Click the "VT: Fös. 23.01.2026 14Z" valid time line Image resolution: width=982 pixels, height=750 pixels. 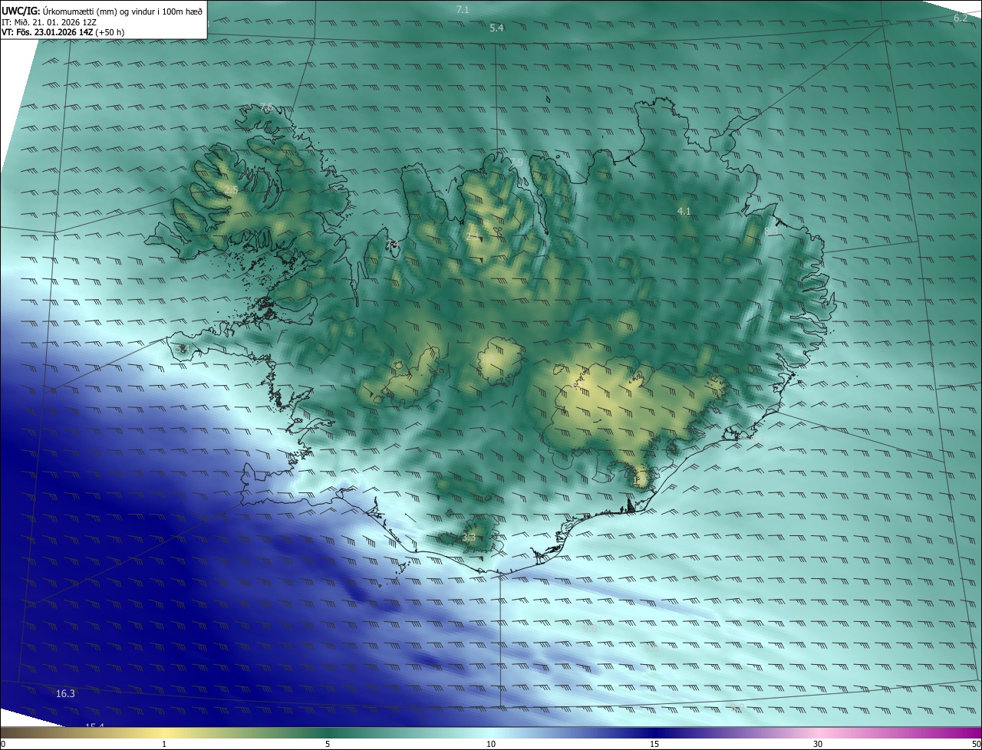[47, 32]
